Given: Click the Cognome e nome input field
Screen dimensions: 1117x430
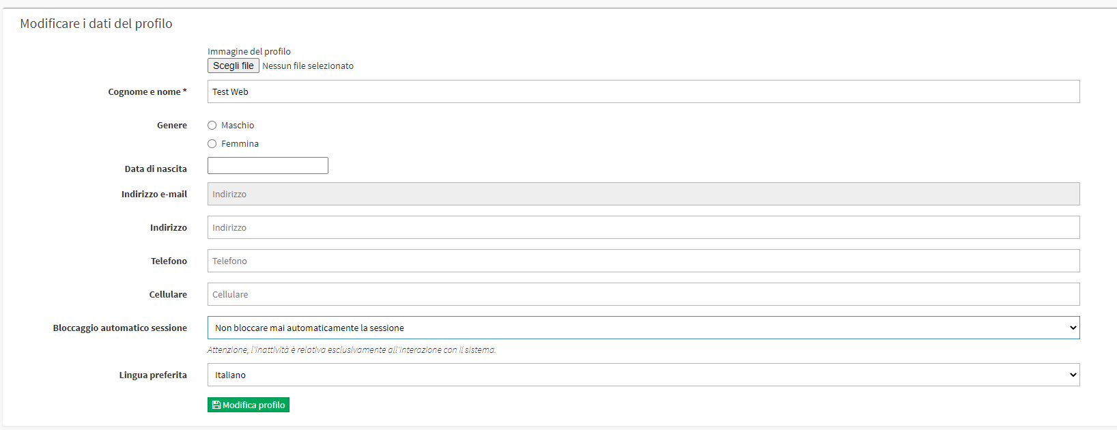Looking at the screenshot, I should click(x=643, y=91).
